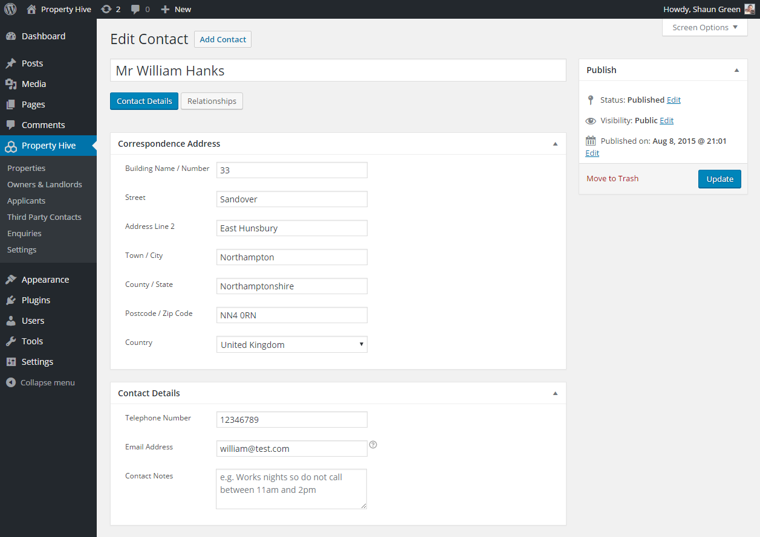Screen dimensions: 760x537
Task: Click Edit link next to Visibility
Action: [666, 120]
